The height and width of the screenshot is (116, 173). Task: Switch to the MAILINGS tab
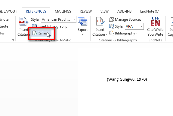coord(63,11)
